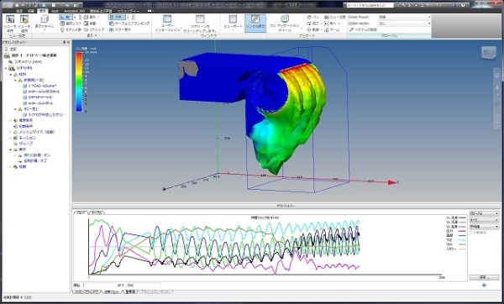Toggle the checkbox under the plot dropdowns
Image resolution: width=504 pixels, height=304 pixels.
click(471, 233)
